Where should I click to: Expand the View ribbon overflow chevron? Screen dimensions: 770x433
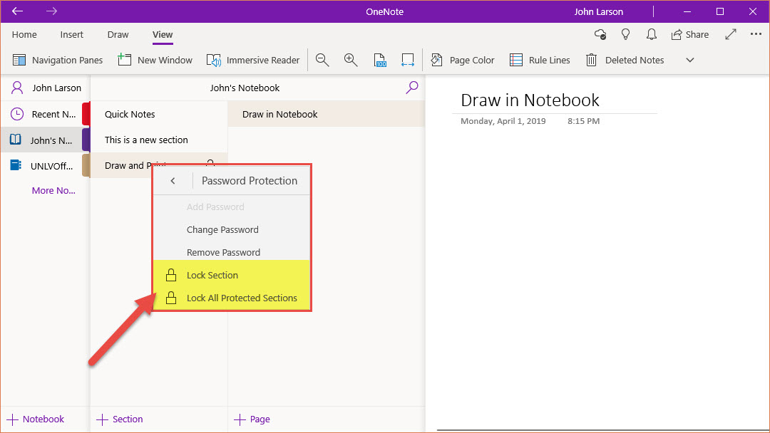tap(689, 61)
